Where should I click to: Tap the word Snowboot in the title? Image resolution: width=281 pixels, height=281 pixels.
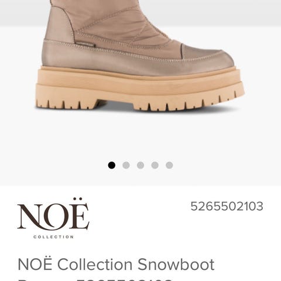176,265
